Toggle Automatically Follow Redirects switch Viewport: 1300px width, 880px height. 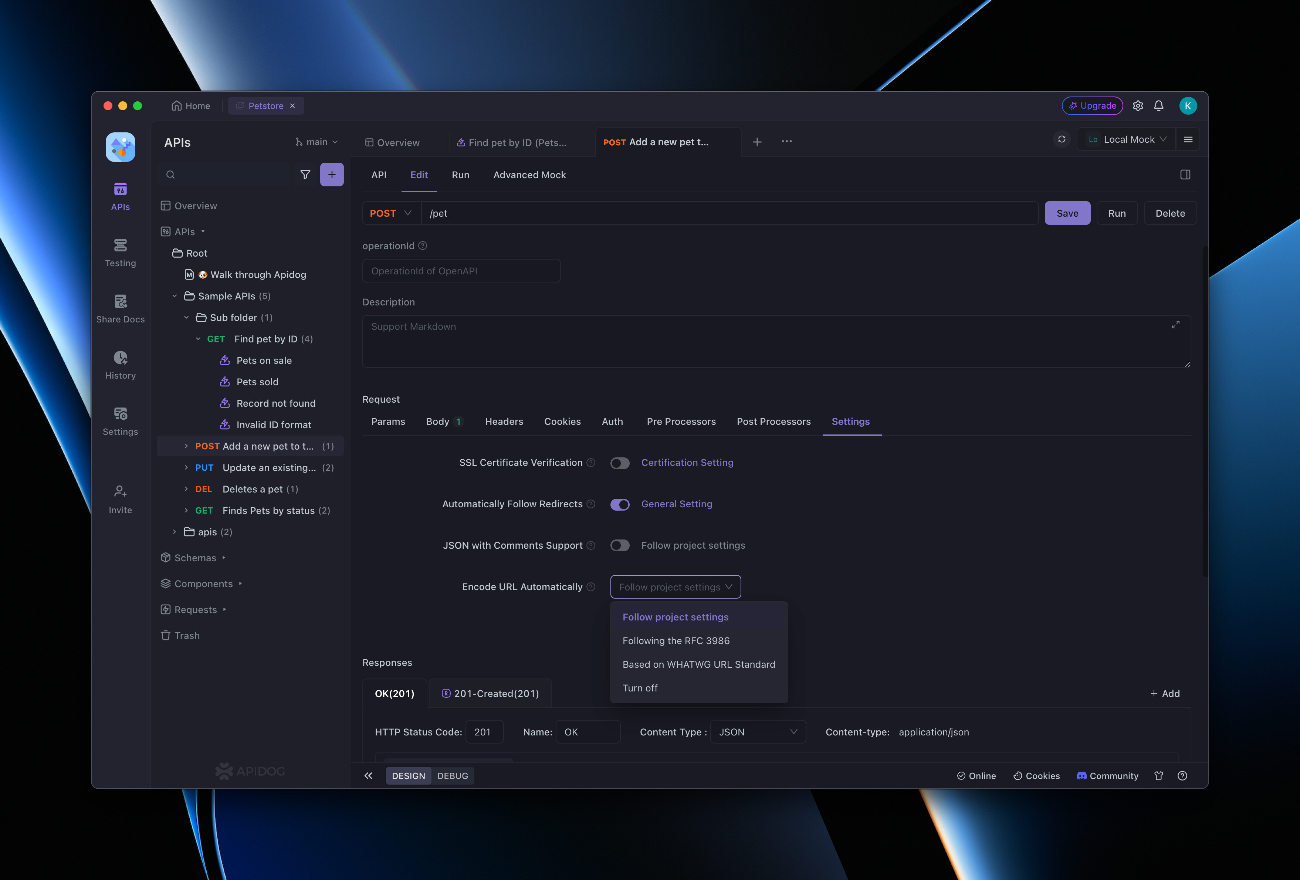(620, 505)
